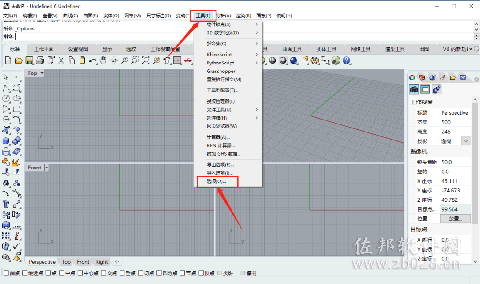Select the Text tool in left sidebar
The image size is (480, 284).
(6, 204)
